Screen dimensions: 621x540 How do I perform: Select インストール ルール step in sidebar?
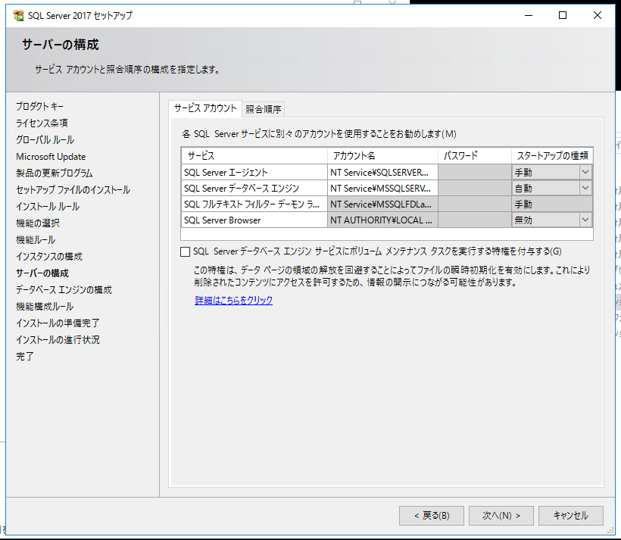coord(48,207)
